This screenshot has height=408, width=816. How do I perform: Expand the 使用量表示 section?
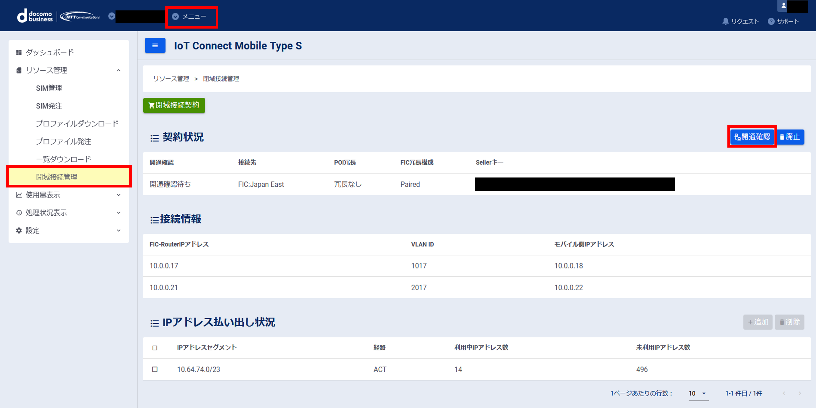pyautogui.click(x=119, y=195)
